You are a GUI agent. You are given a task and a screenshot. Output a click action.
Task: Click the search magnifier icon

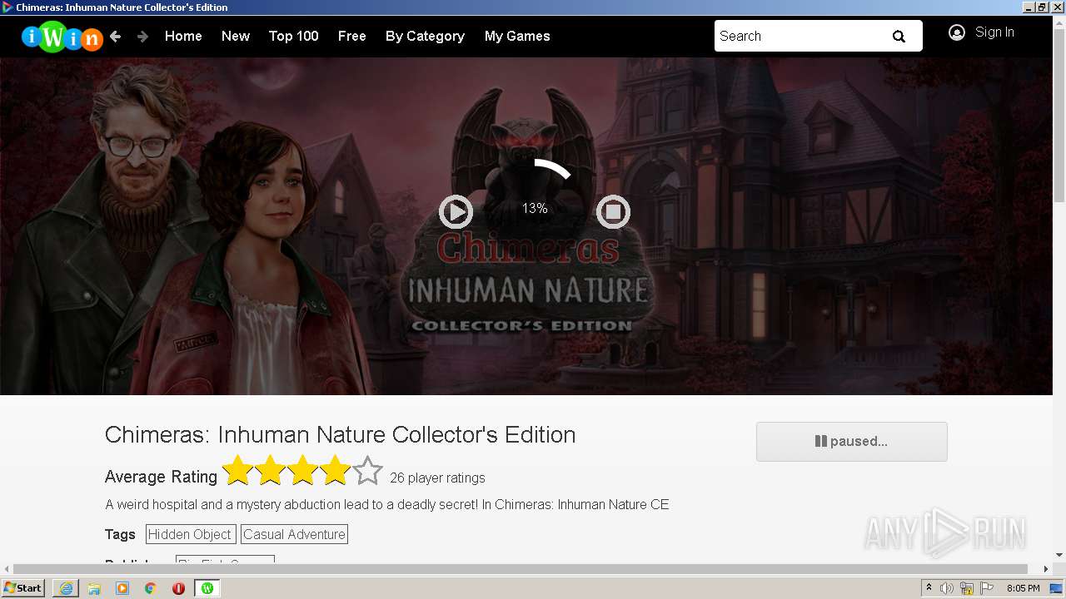tap(899, 36)
